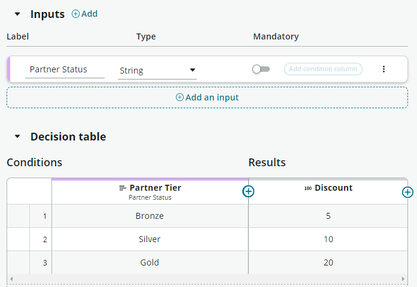
Task: Open the String type dropdown
Action: [x=157, y=71]
